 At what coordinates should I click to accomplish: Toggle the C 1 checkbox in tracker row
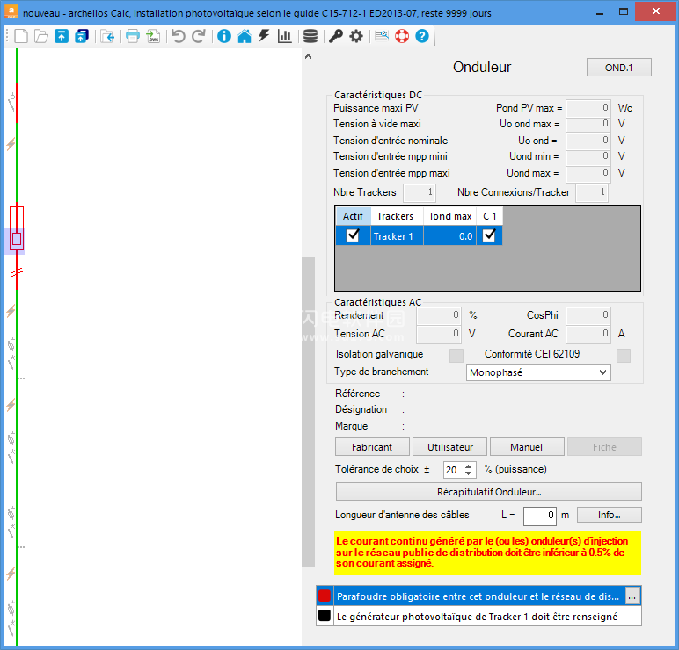[489, 235]
